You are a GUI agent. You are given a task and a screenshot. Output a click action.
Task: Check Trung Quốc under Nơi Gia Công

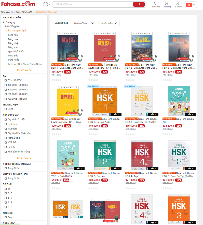6,168
